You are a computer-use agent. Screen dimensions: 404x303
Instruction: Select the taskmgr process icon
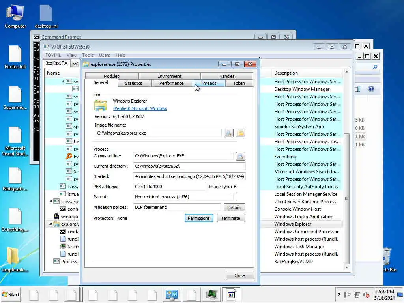[x=63, y=246]
